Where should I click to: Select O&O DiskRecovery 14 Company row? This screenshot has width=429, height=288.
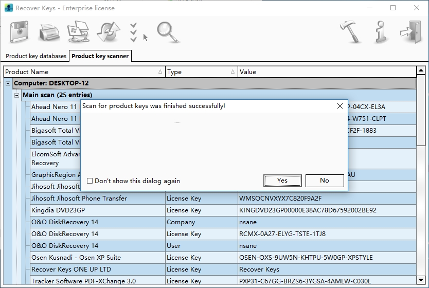click(223, 222)
